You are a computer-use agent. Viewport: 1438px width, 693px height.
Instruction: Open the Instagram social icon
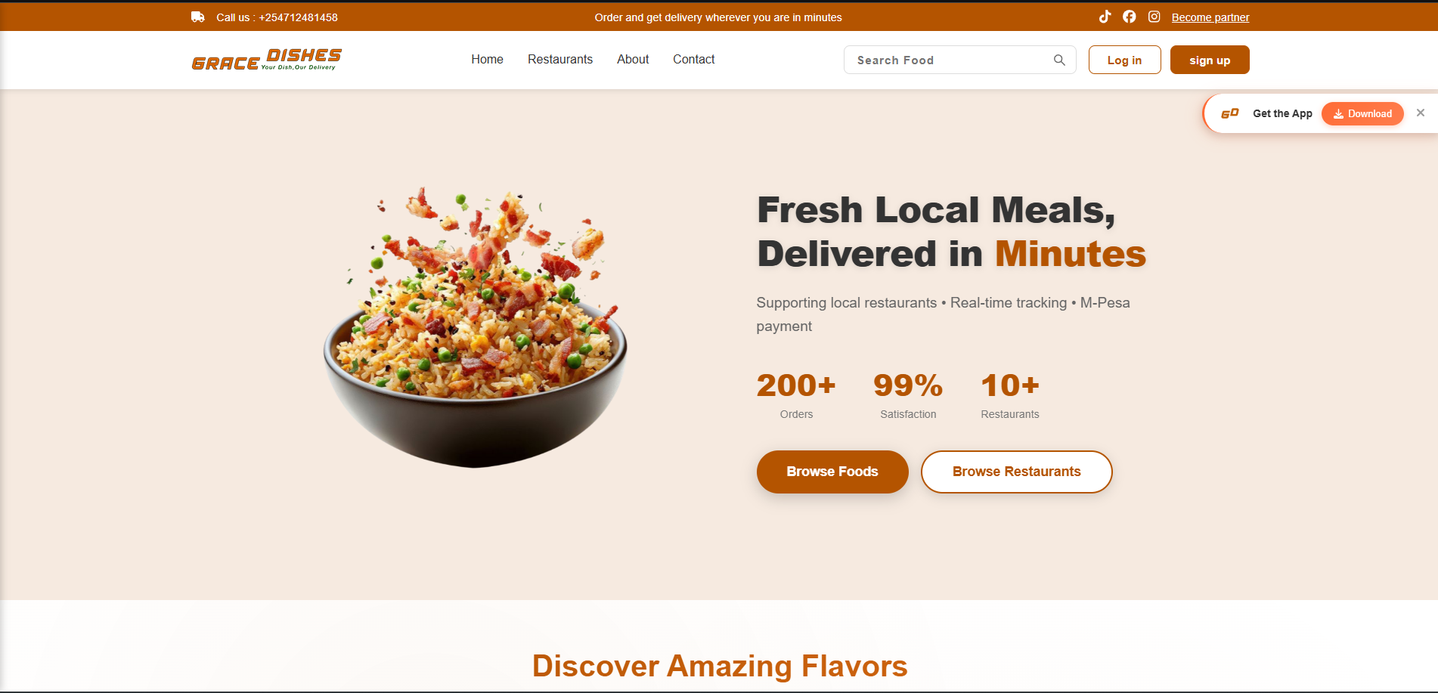click(x=1154, y=17)
